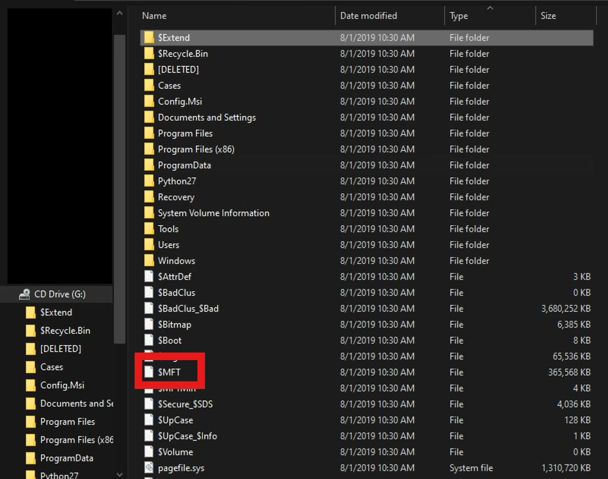Click the Python27 folder icon in the file list

(148, 181)
